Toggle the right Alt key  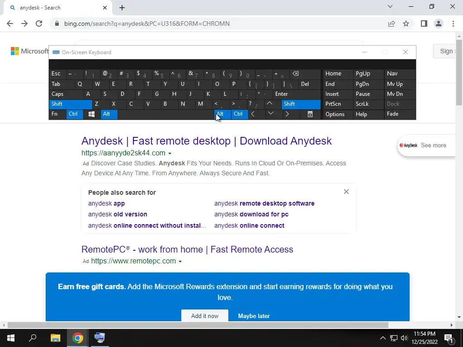[223, 114]
